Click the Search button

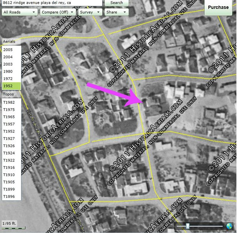coord(117,3)
